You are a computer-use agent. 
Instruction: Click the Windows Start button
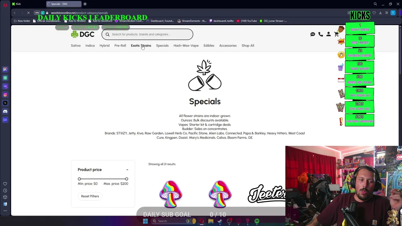(x=145, y=221)
